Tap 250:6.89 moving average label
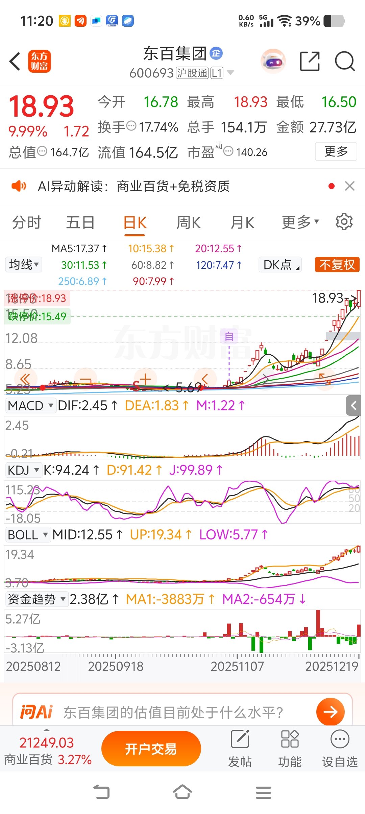 click(x=82, y=281)
